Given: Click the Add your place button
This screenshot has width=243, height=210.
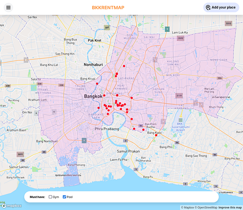Looking at the screenshot, I should click(x=221, y=8).
